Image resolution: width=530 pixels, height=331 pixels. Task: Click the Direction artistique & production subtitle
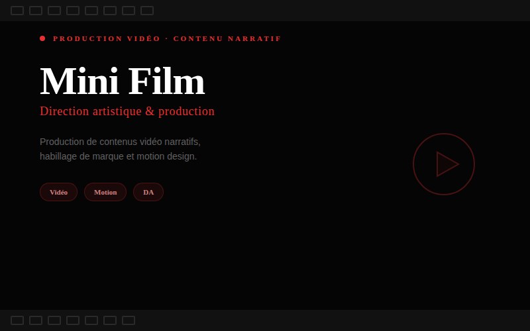point(127,111)
